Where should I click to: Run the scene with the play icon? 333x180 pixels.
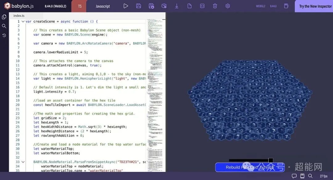[x=126, y=6]
